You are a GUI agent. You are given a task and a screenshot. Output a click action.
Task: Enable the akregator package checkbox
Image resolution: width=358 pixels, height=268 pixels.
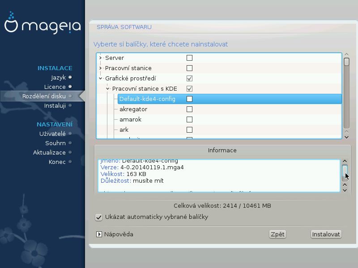(x=189, y=109)
